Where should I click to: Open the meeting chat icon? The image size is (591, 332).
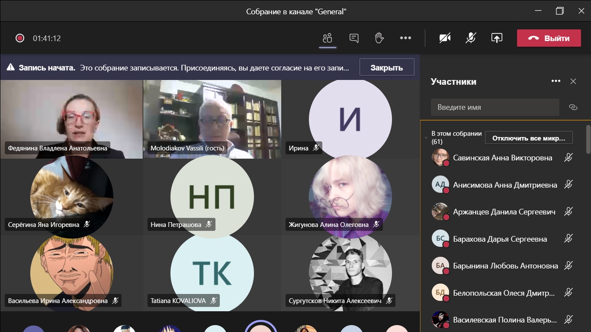point(353,38)
